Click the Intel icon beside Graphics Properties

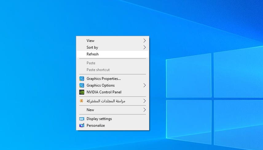click(82, 79)
